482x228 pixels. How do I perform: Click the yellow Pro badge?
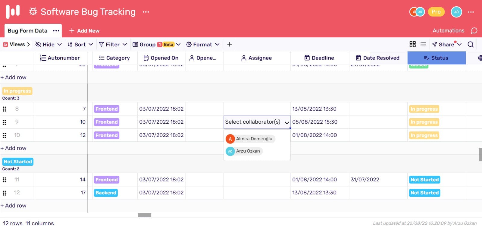(436, 12)
